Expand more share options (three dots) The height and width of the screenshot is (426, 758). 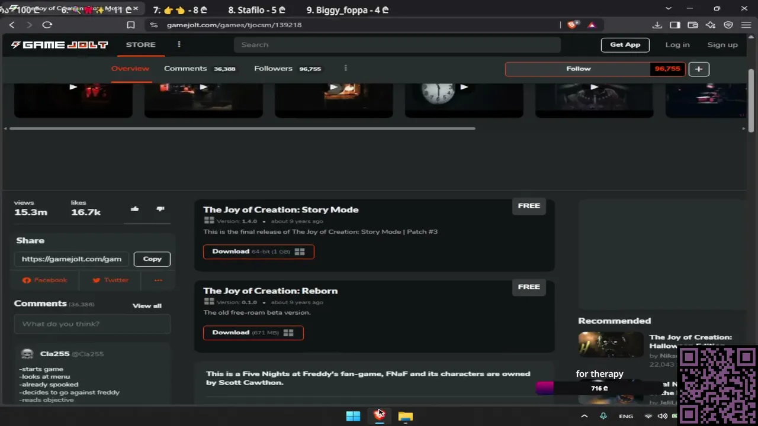[158, 280]
